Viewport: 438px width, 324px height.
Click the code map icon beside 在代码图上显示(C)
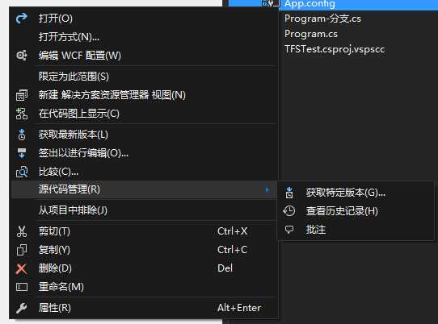point(22,114)
